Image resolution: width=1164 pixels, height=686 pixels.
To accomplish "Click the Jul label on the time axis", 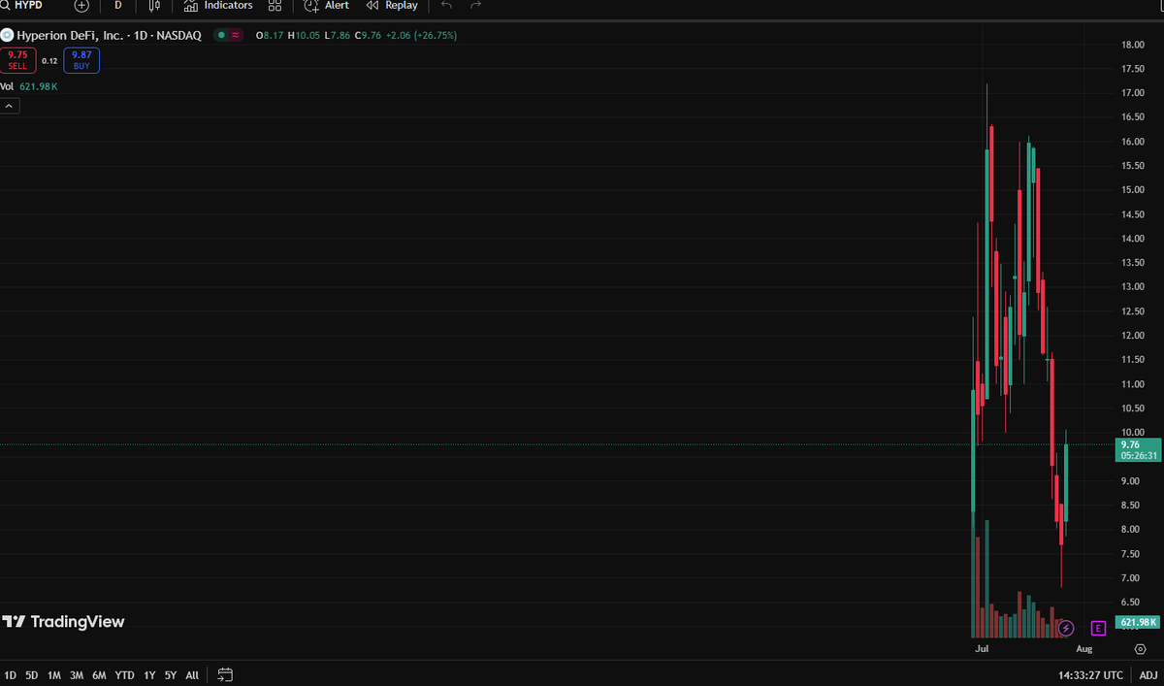I will click(x=982, y=648).
